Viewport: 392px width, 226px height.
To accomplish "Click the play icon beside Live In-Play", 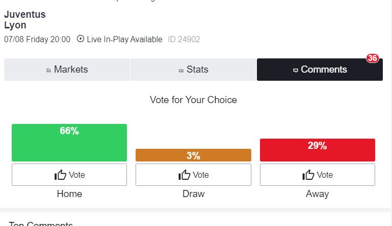I will [x=81, y=39].
